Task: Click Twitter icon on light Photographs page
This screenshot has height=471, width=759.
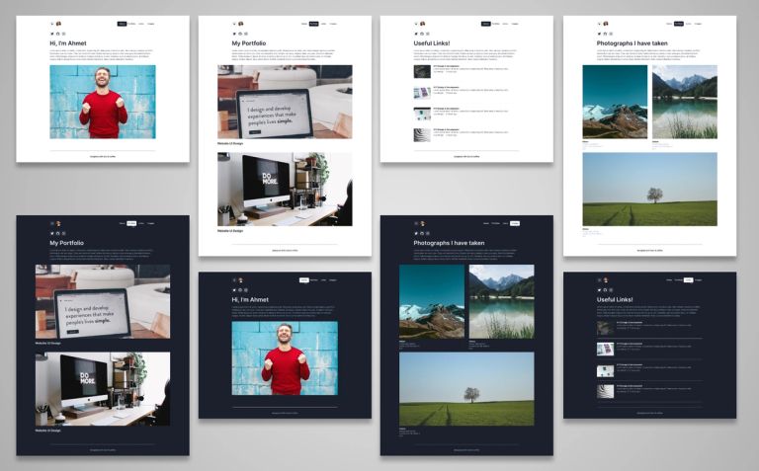Action: coord(599,34)
